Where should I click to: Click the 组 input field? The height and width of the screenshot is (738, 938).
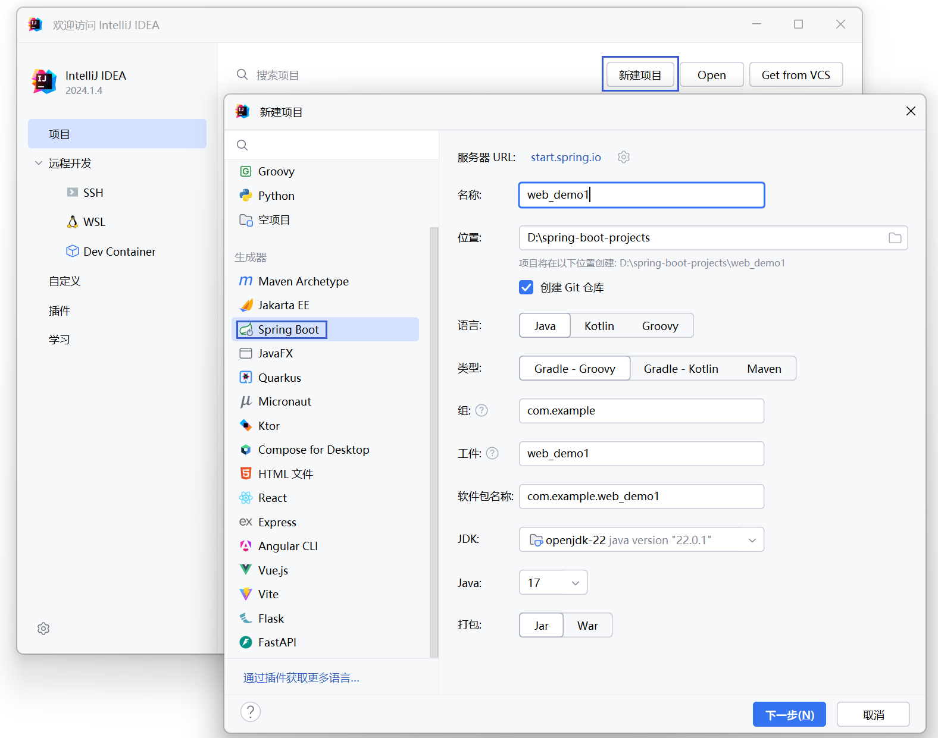(x=642, y=411)
